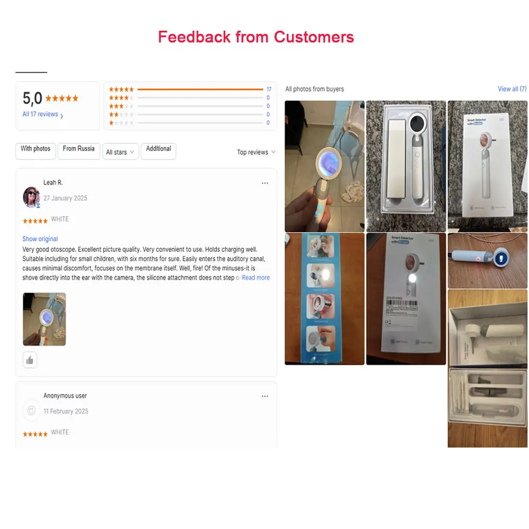Open buyer photo of blue instruction leaflet
The width and height of the screenshot is (529, 529).
(x=325, y=299)
